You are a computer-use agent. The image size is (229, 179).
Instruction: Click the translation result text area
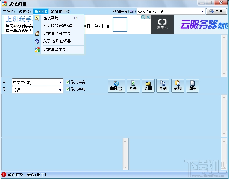(x=112, y=116)
